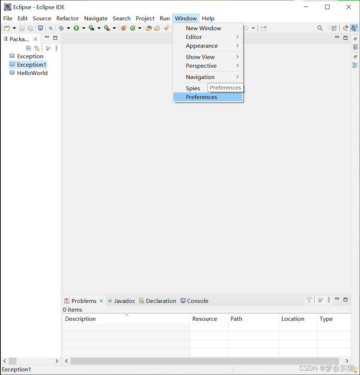Click the magnifier Search icon in toolbar

320,28
